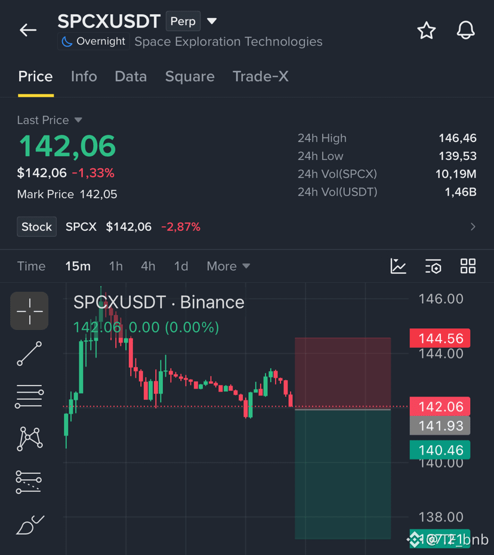This screenshot has width=494, height=555.
Task: Switch to the Square tab
Action: click(190, 76)
